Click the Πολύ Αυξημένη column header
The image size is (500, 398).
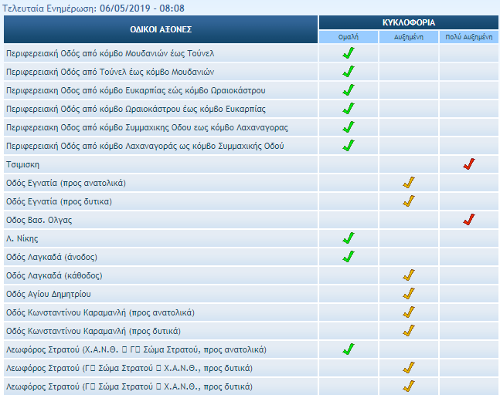tap(469, 37)
